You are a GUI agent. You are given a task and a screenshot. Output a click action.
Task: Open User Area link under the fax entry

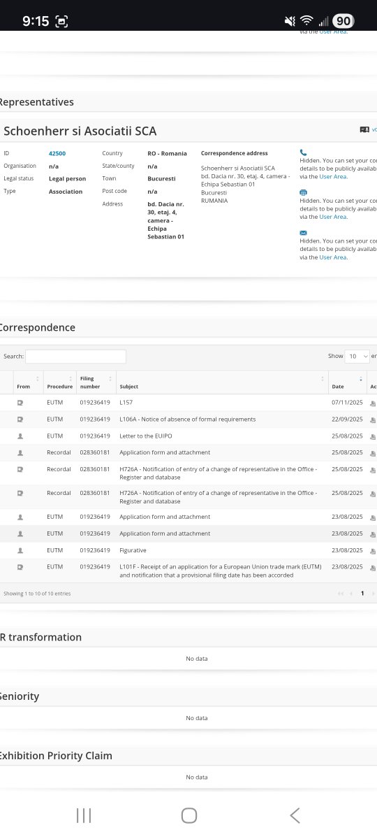pyautogui.click(x=333, y=217)
